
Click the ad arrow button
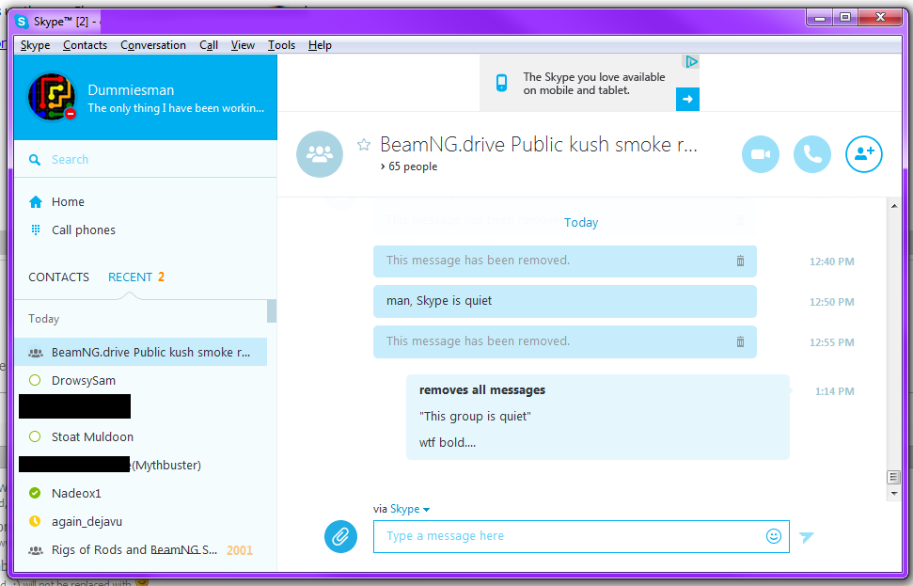[687, 99]
